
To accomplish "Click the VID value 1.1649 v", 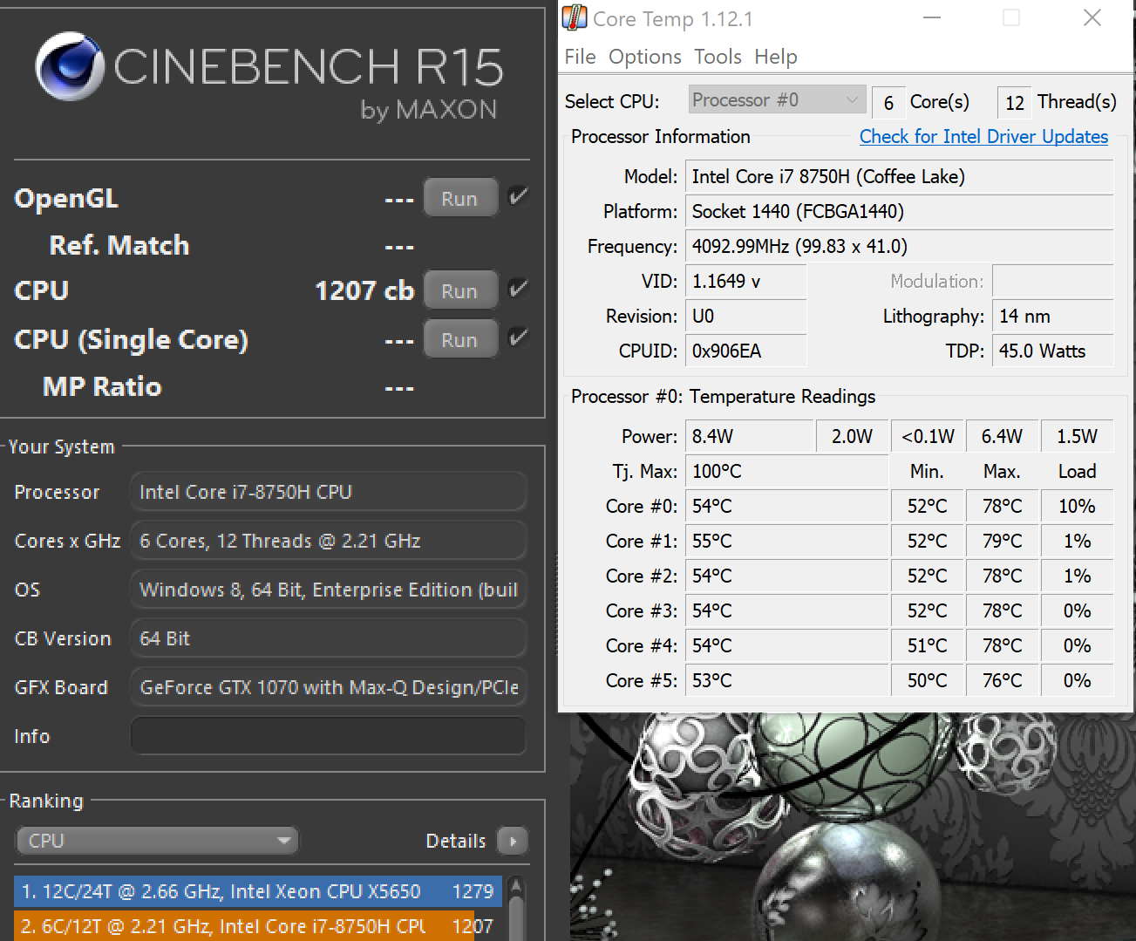I will (746, 282).
